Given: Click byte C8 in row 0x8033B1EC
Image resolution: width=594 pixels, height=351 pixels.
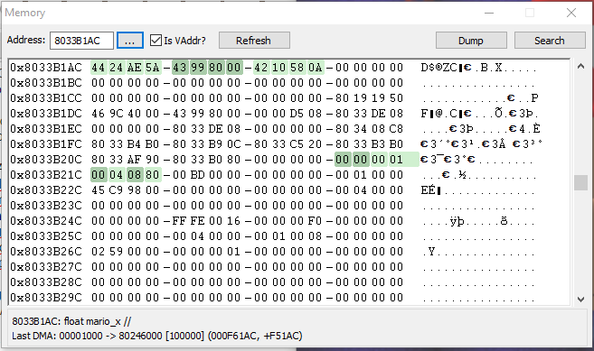Looking at the screenshot, I should 396,129.
